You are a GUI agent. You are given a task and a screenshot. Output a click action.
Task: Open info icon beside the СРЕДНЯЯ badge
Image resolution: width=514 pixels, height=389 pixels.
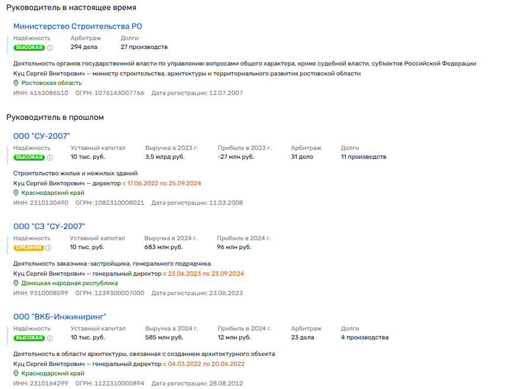tap(50, 247)
